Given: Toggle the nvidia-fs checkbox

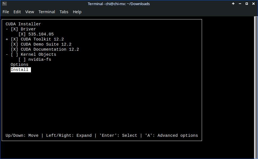Looking at the screenshot, I should [x=22, y=60].
